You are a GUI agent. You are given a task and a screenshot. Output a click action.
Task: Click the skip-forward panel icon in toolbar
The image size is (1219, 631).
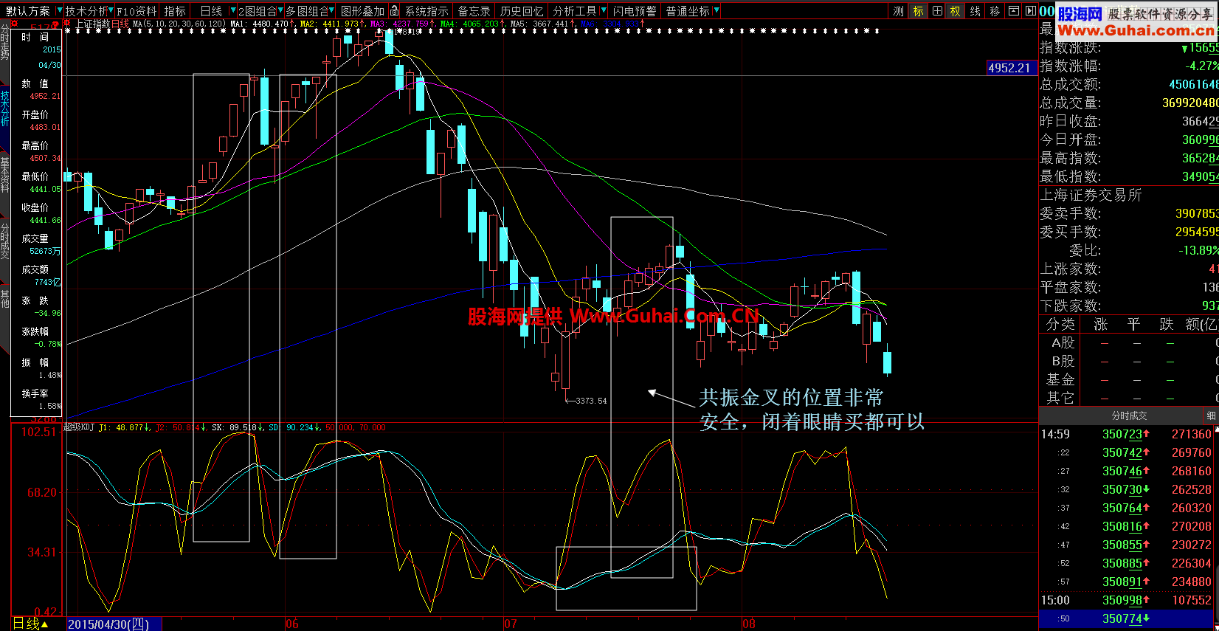point(1031,11)
